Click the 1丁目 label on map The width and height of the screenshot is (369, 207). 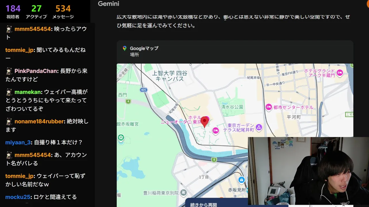204,177
